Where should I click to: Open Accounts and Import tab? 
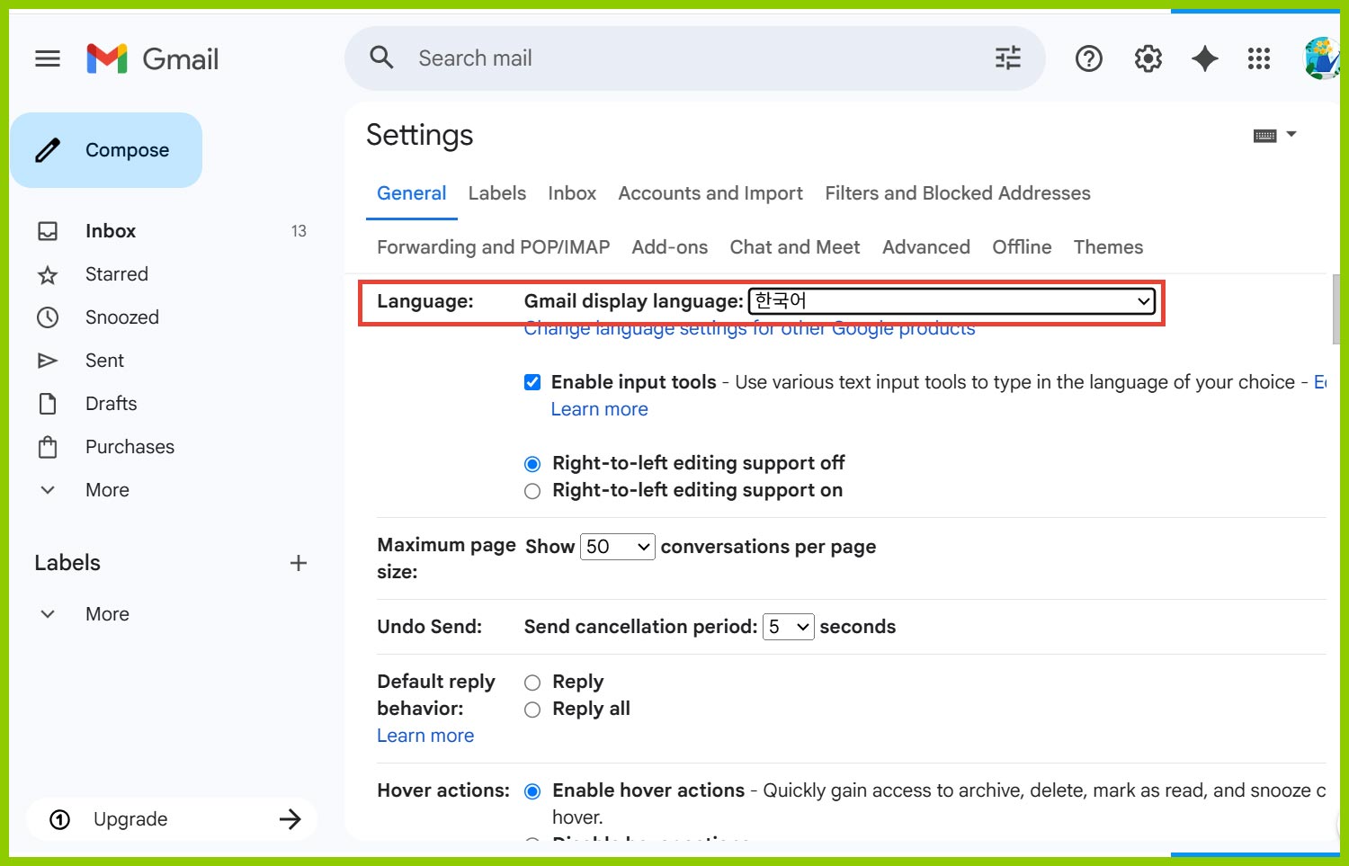click(710, 193)
